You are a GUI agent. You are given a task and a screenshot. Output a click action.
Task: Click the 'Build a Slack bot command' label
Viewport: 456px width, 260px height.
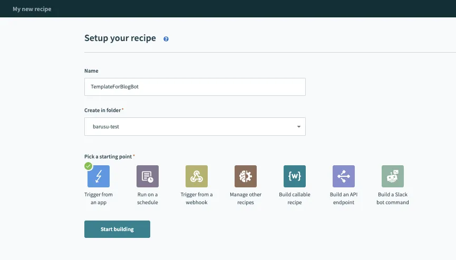click(393, 198)
